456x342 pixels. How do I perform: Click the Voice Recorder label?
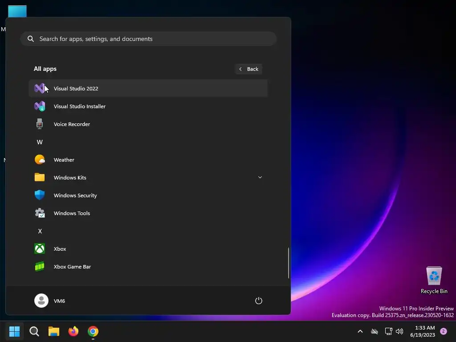(x=72, y=124)
